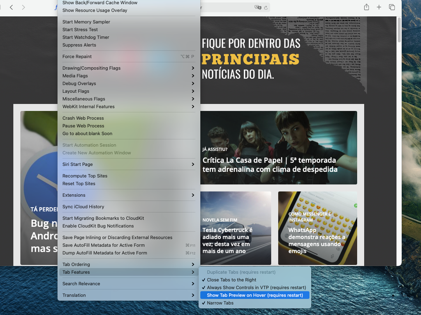Viewport: 421px width, 315px height.
Task: Add a new tab with plus icon
Action: click(379, 7)
